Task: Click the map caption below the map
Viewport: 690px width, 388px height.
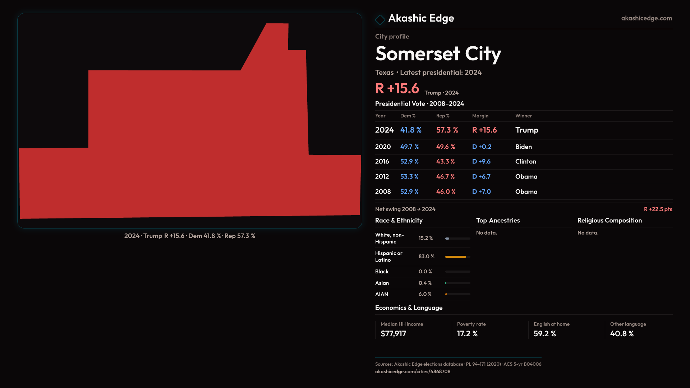Action: pyautogui.click(x=189, y=236)
